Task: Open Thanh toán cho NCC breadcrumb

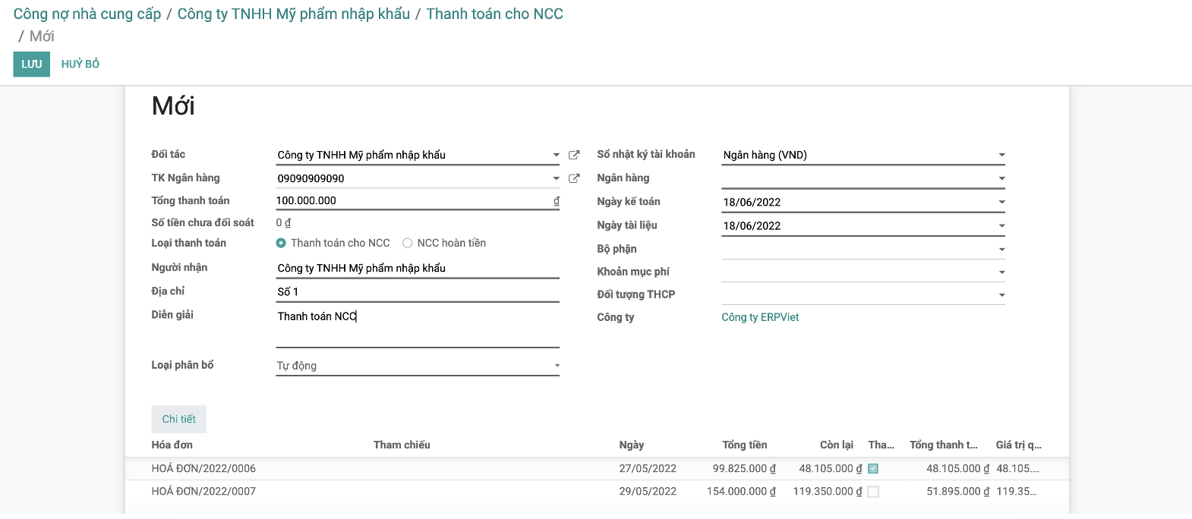Action: tap(494, 14)
